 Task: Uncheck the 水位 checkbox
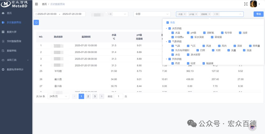[173, 55]
